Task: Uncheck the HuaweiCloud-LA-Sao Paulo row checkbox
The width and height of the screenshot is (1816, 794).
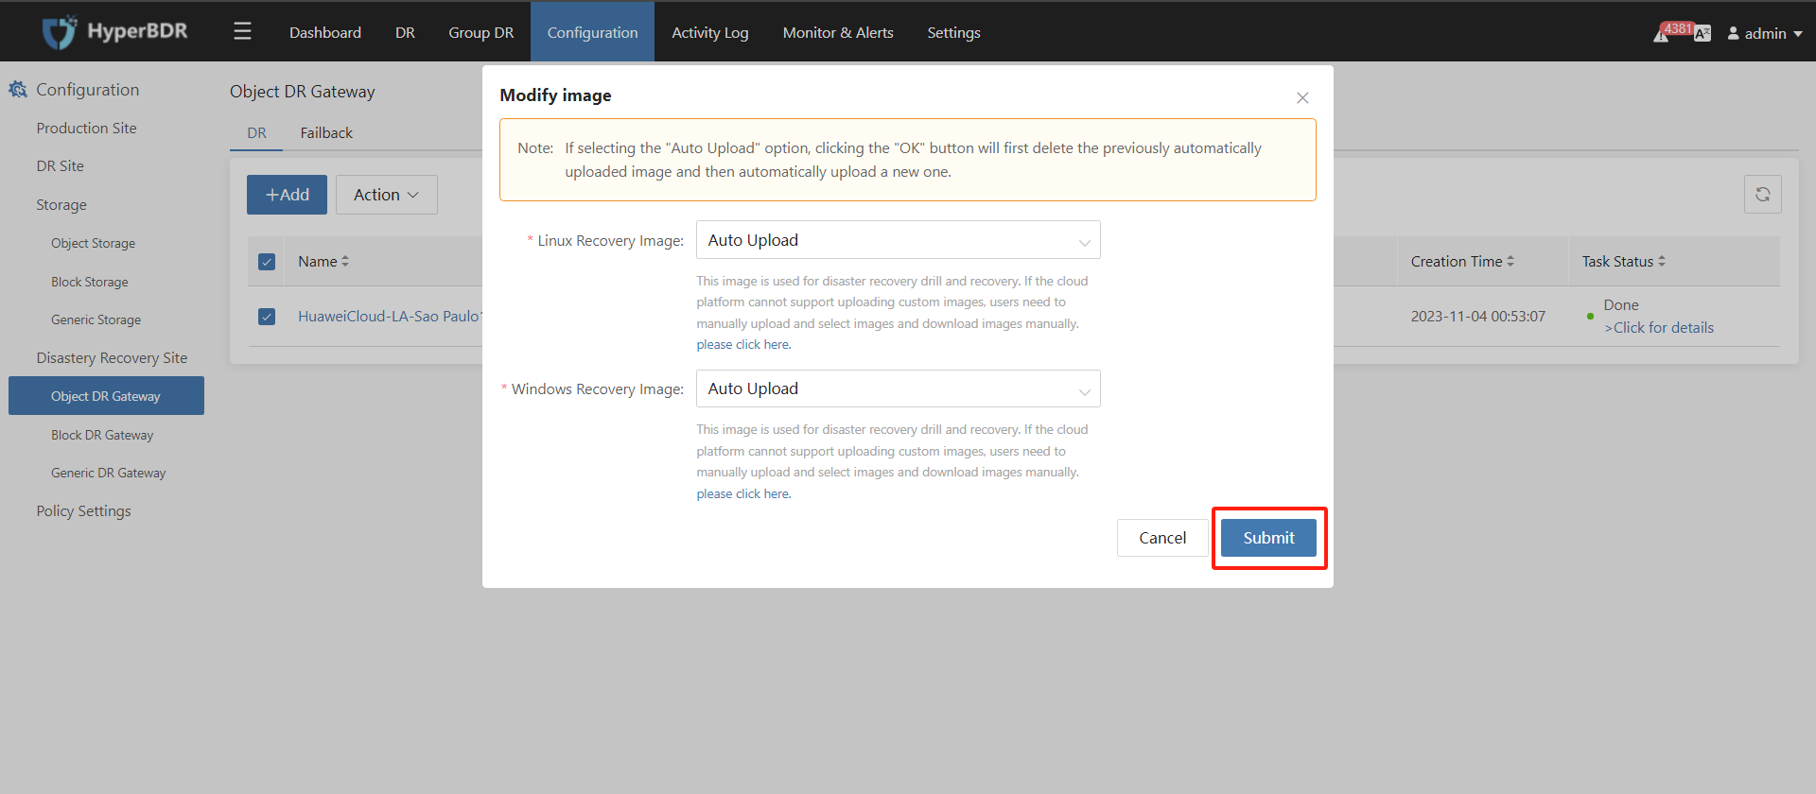Action: click(x=267, y=317)
